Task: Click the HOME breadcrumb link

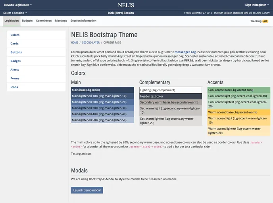Action: [75, 42]
